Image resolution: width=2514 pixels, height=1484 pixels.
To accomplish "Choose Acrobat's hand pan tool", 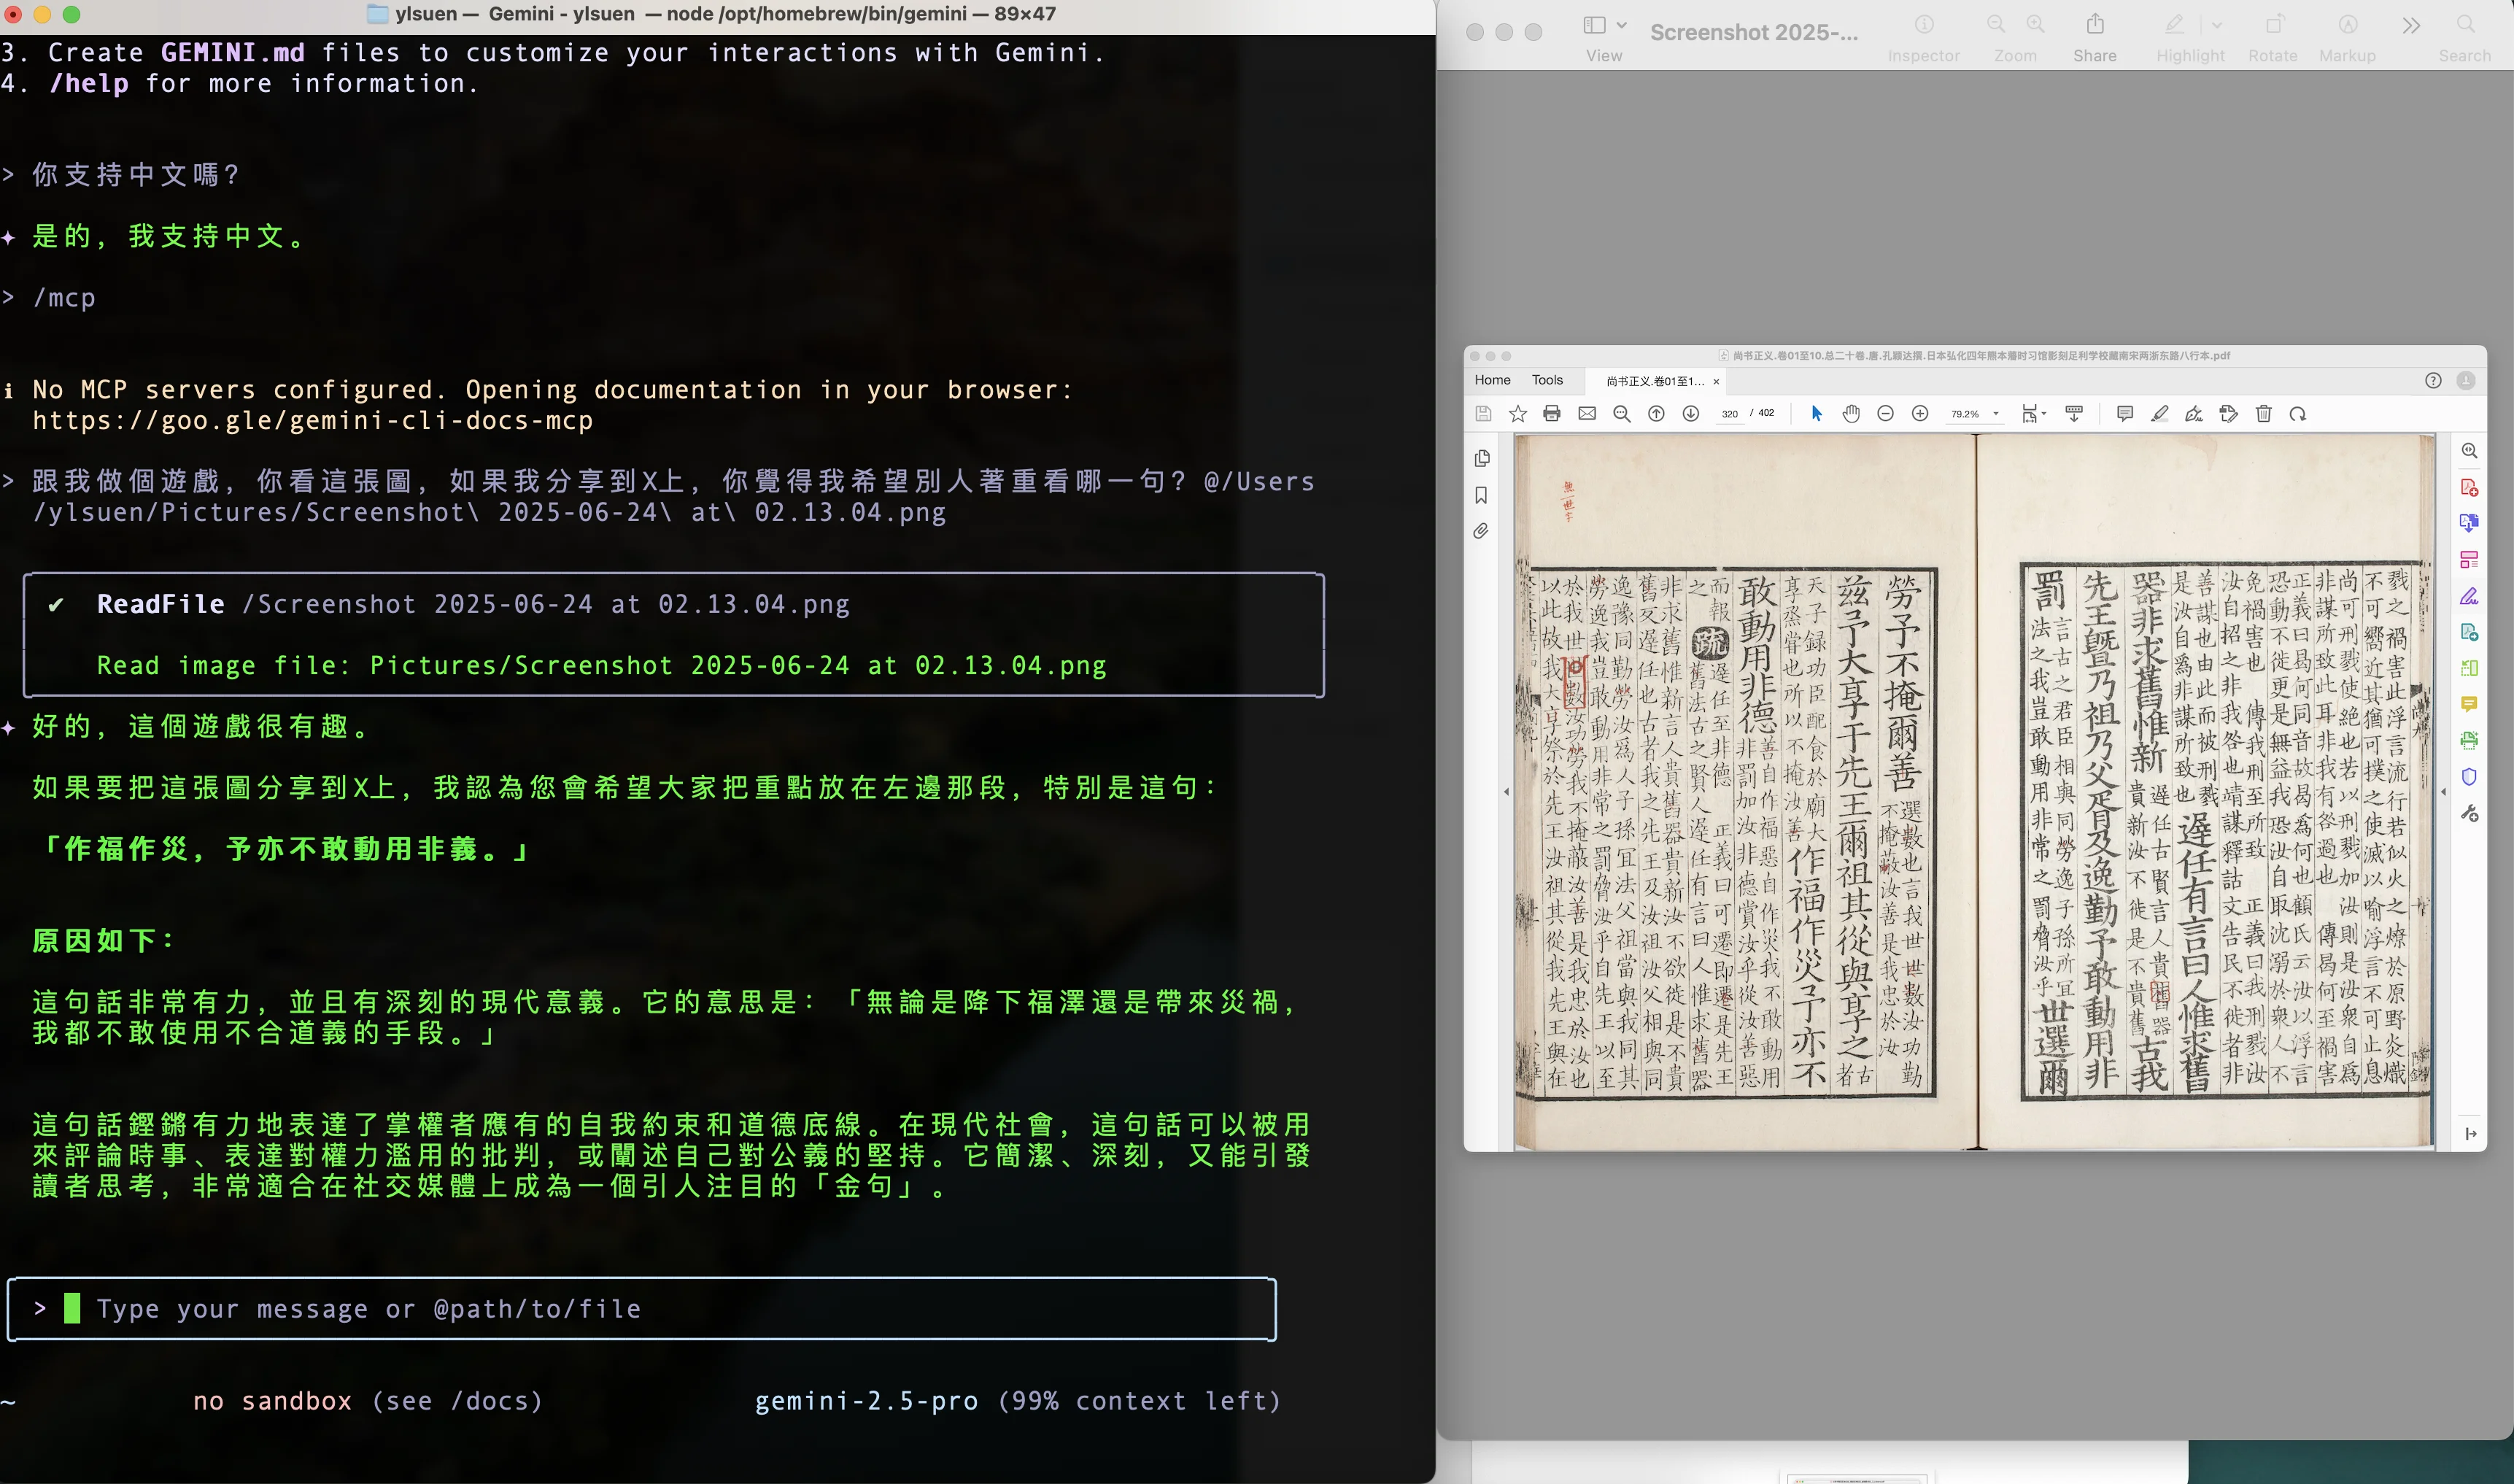I will point(1850,414).
